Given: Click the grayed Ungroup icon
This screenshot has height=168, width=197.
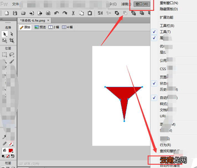Looking at the screenshot, I should click(109, 13).
